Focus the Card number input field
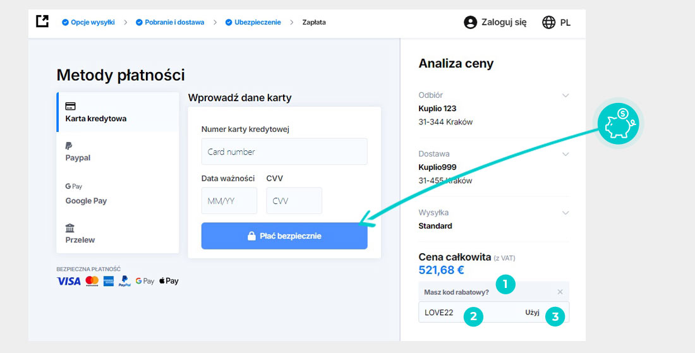695x353 pixels. 284,152
